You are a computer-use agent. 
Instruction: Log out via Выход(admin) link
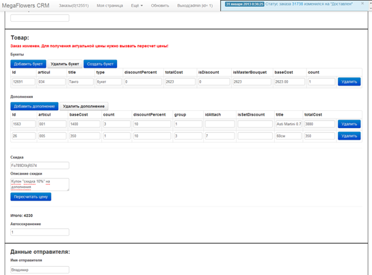(x=195, y=5)
